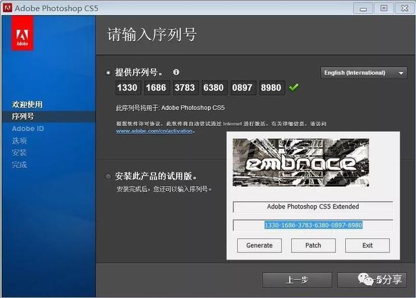
Task: Select 完成 step in sidebar
Action: click(19, 165)
